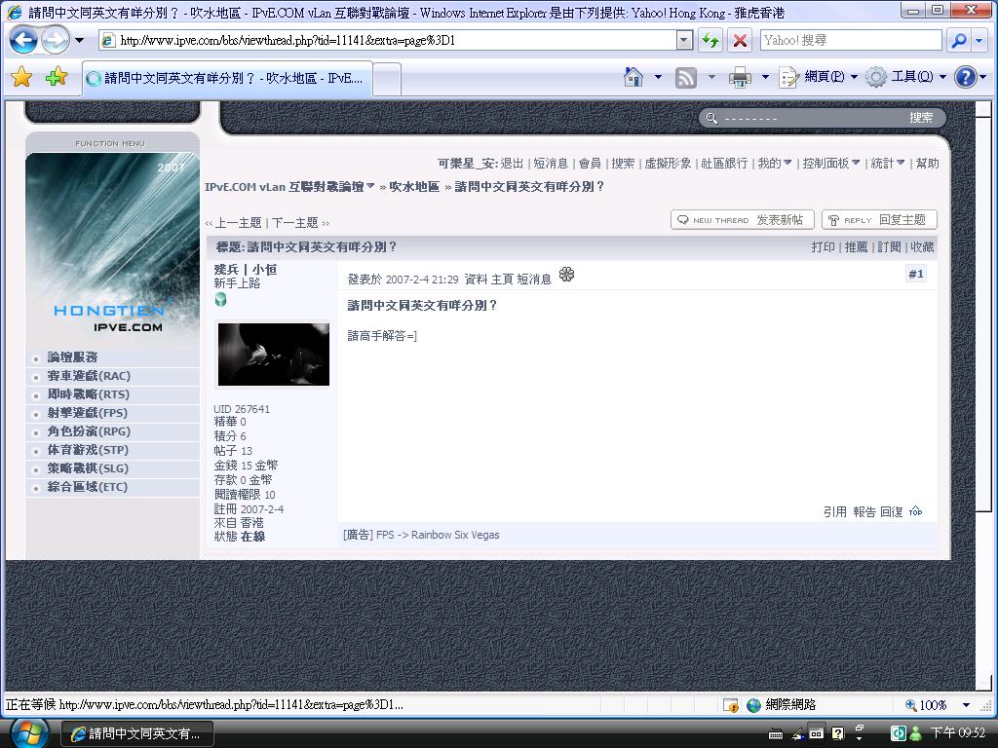The height and width of the screenshot is (748, 998).
Task: Go to next topic 下一主題
Action: pyautogui.click(x=294, y=223)
